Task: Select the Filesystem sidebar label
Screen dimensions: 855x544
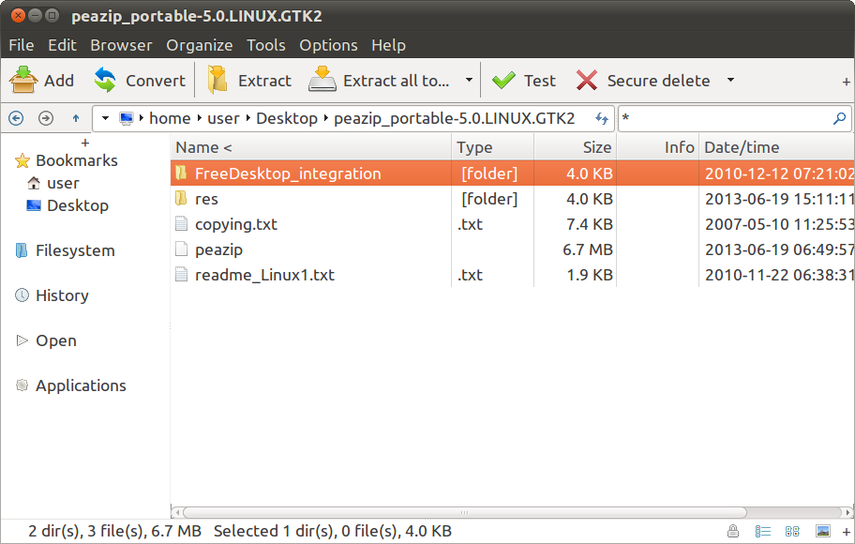Action: pyautogui.click(x=75, y=251)
